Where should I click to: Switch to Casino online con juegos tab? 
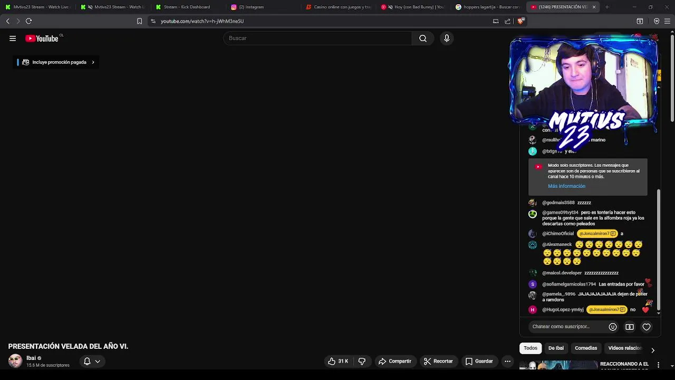point(339,7)
